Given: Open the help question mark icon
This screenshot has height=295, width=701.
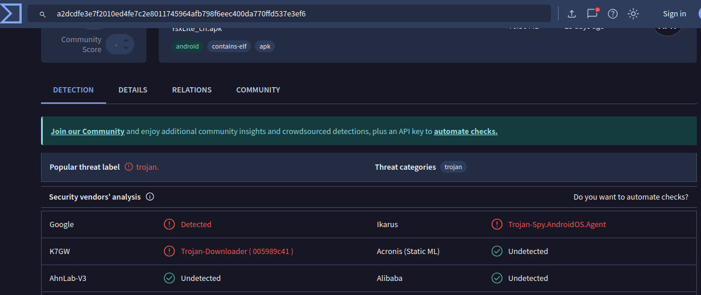Looking at the screenshot, I should [x=612, y=13].
